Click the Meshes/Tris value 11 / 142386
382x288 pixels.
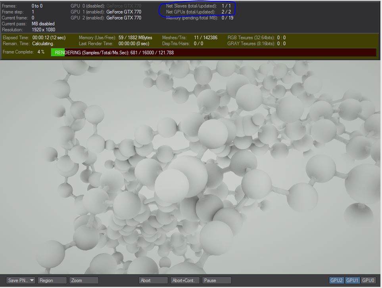pyautogui.click(x=205, y=38)
